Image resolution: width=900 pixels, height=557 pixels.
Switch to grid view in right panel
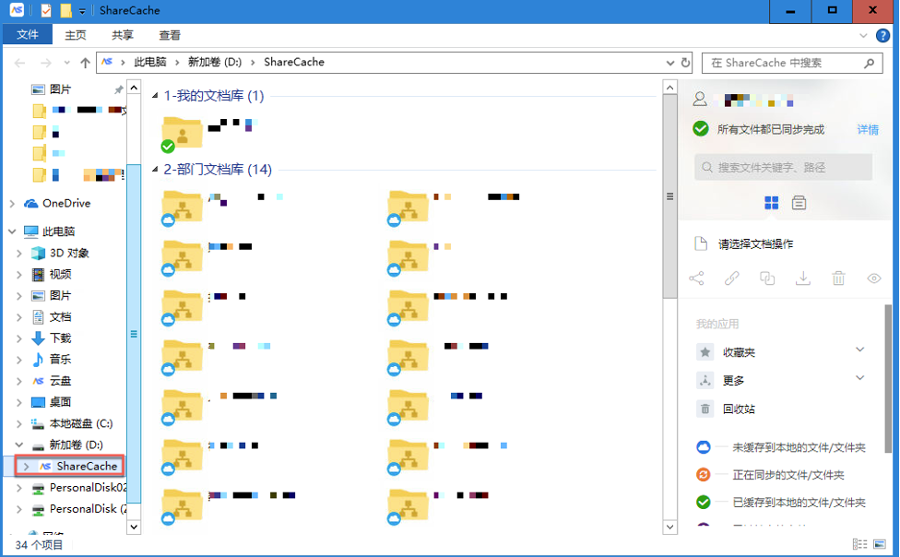[x=772, y=203]
